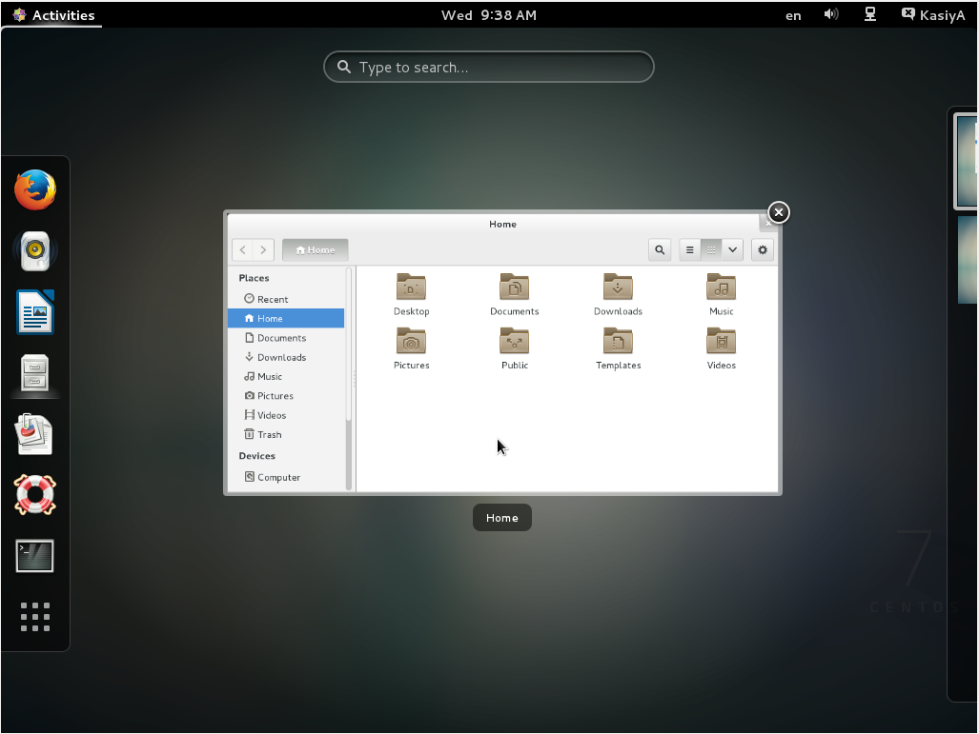The height and width of the screenshot is (734, 979).
Task: Open the Terminal from the dock
Action: click(x=35, y=556)
